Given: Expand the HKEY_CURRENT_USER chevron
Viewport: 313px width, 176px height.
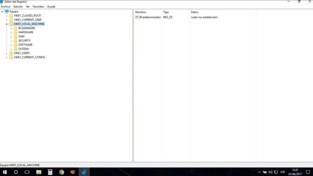Looking at the screenshot, I should coord(6,20).
